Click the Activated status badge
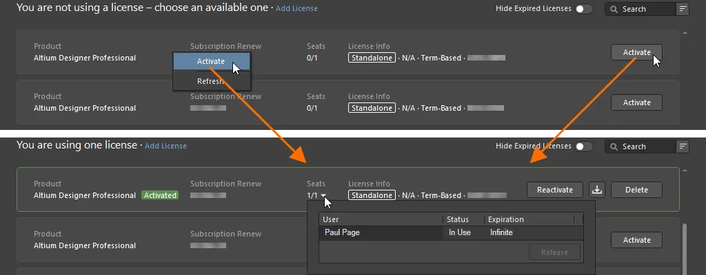This screenshot has height=275, width=706. point(160,195)
